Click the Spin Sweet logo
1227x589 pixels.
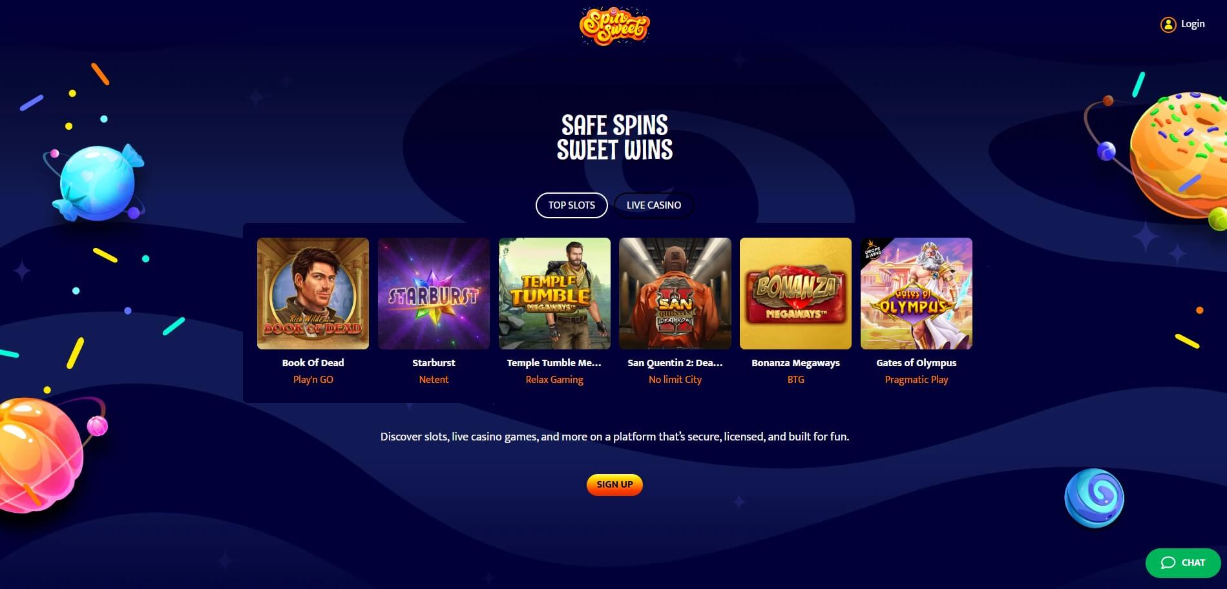pos(614,26)
